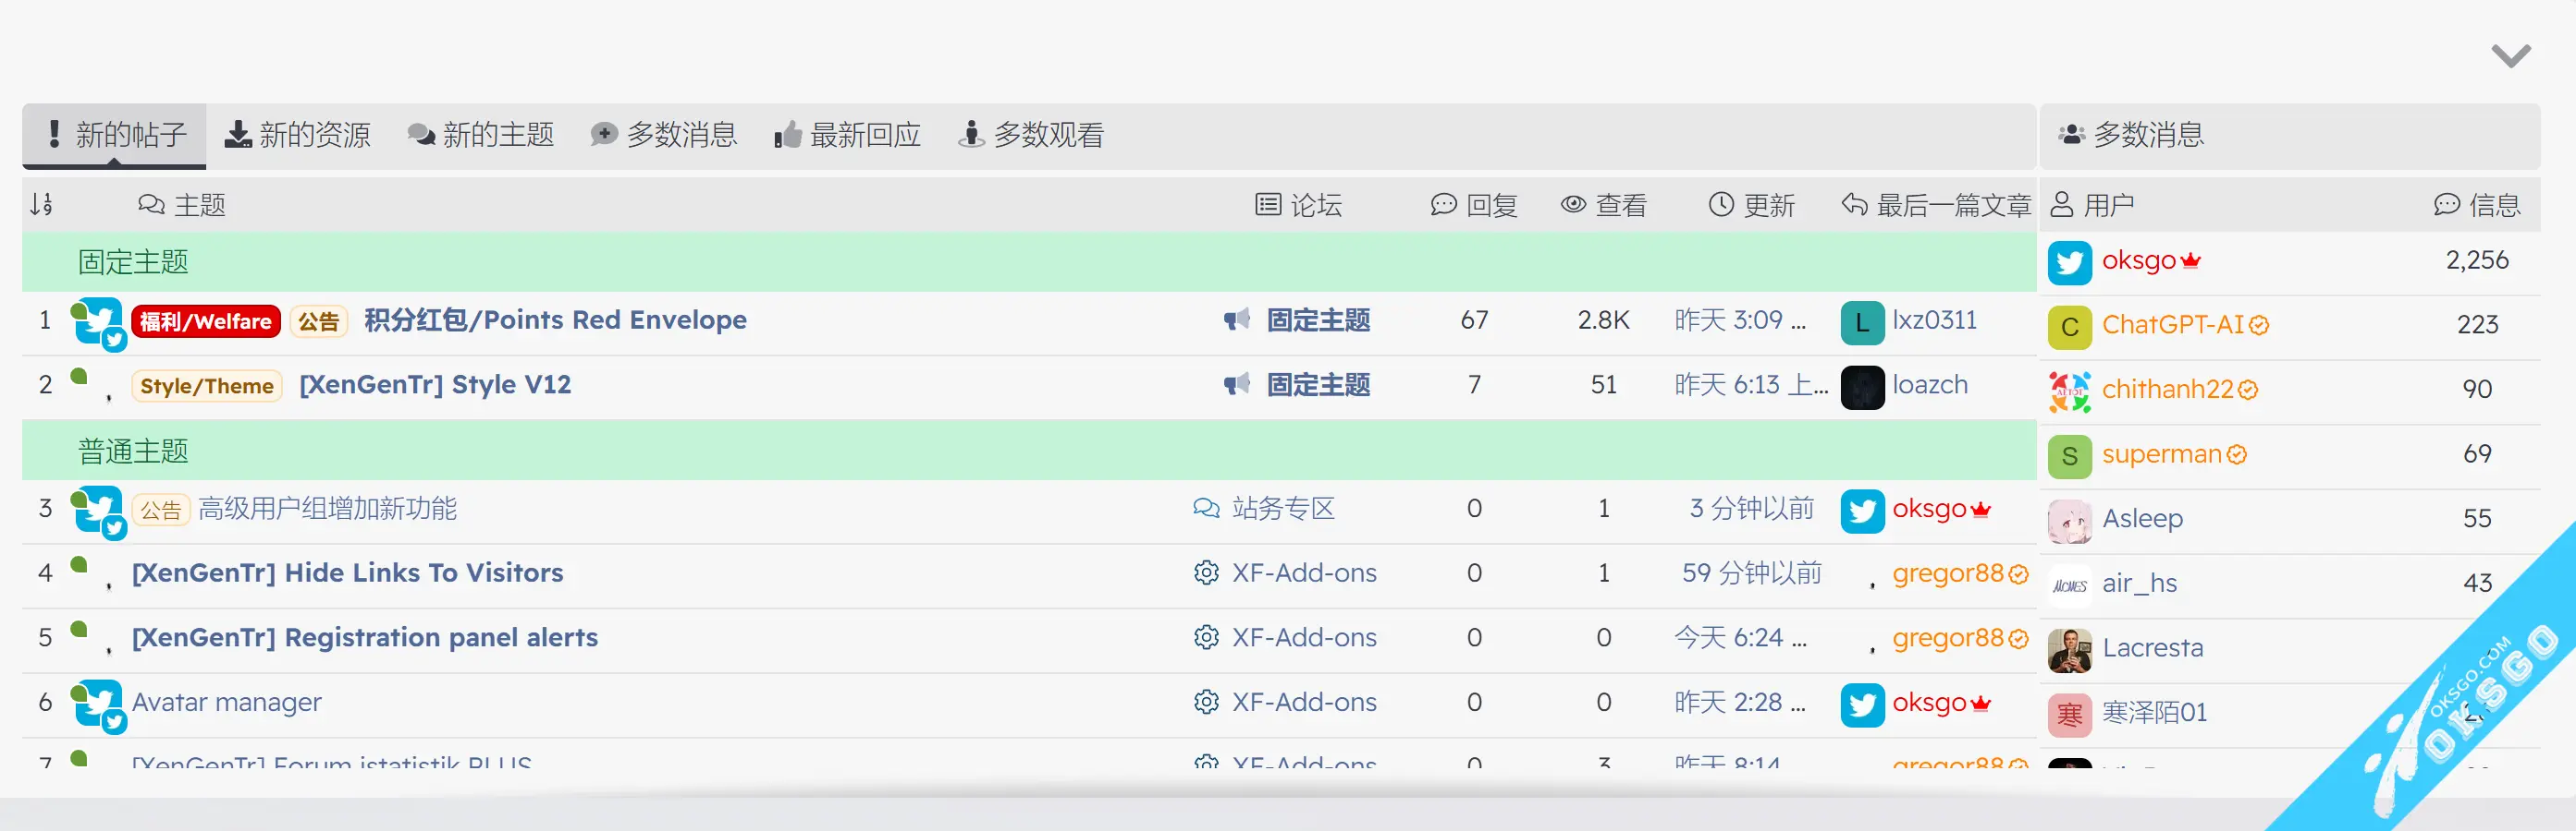
Task: Click the sort order icon in header
Action: tap(41, 205)
